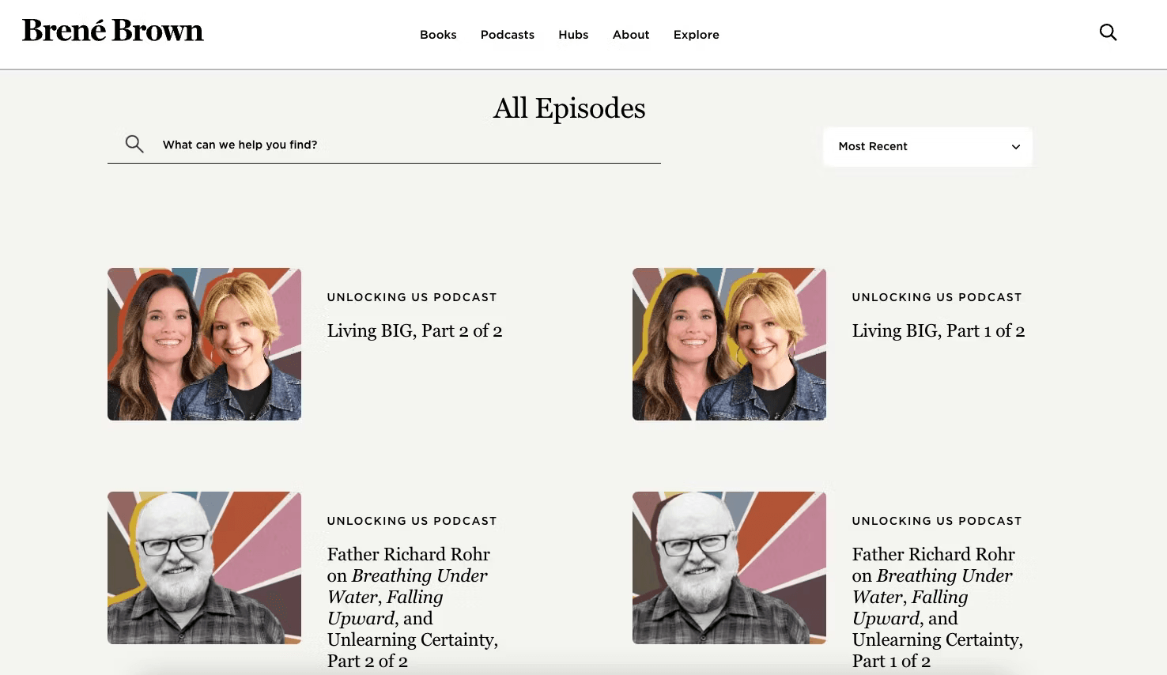Open the Books menu
The image size is (1167, 675).
coord(438,35)
